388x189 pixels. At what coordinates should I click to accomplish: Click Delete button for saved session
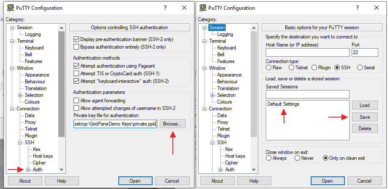pos(365,129)
